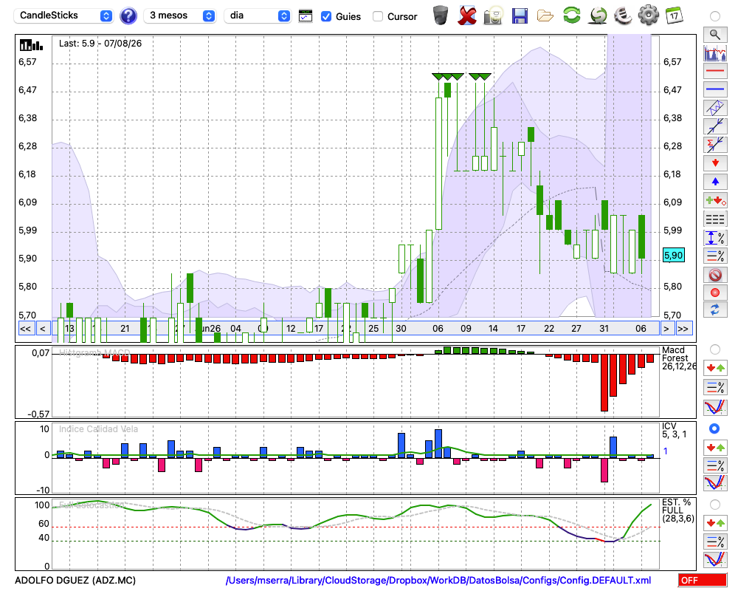Click the red down arrow marker tool
This screenshot has height=591, width=738.
coord(715,163)
